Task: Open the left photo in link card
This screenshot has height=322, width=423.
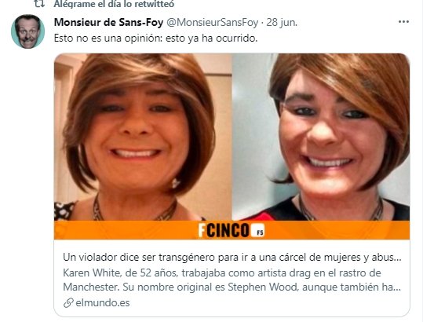Action: 143,137
